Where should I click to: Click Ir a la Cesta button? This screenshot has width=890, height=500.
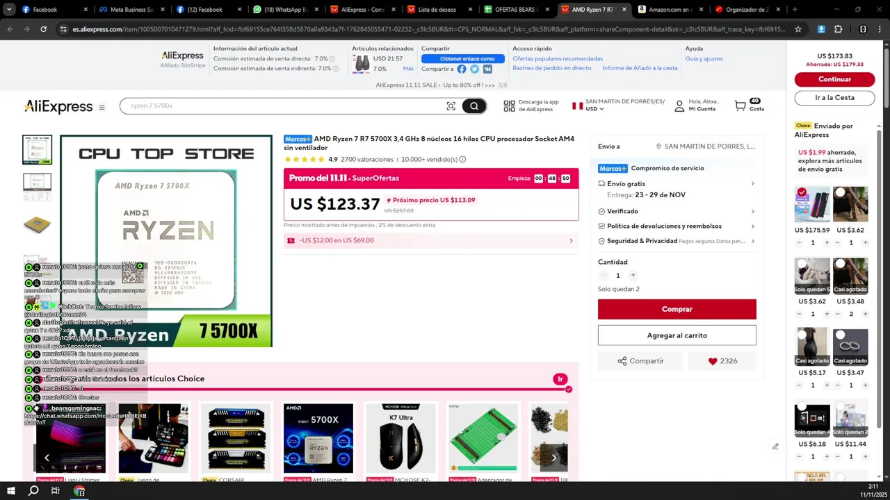click(x=834, y=98)
